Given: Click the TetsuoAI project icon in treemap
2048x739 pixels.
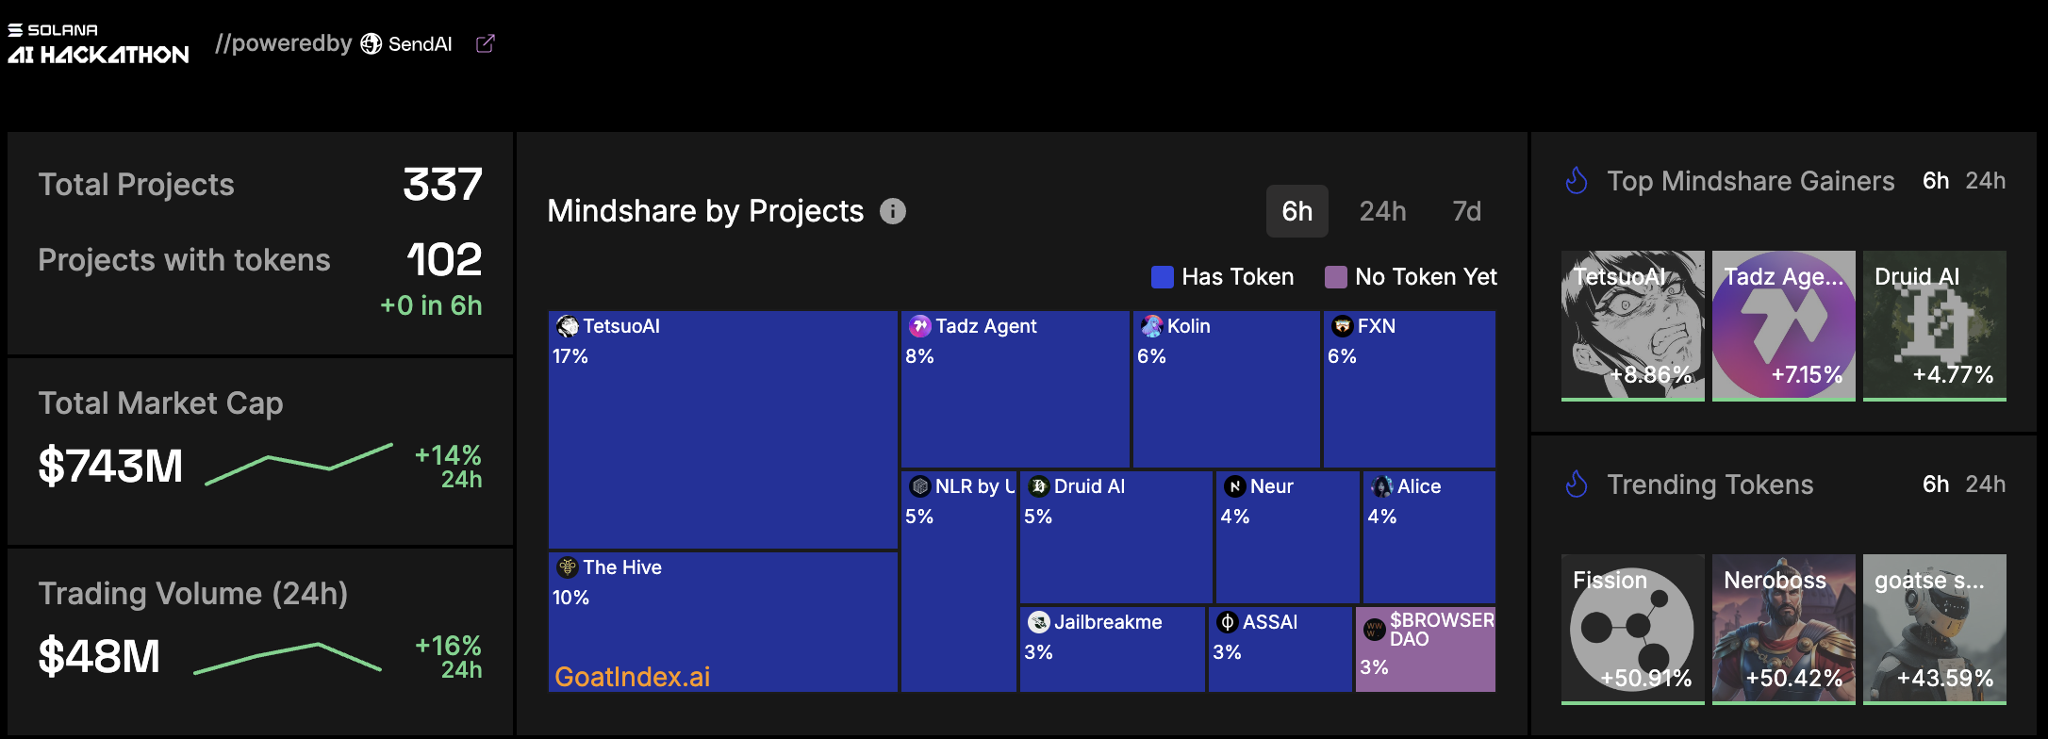Looking at the screenshot, I should (x=568, y=326).
